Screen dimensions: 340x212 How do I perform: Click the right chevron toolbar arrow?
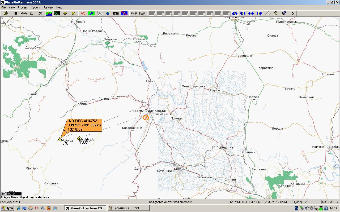(292, 13)
